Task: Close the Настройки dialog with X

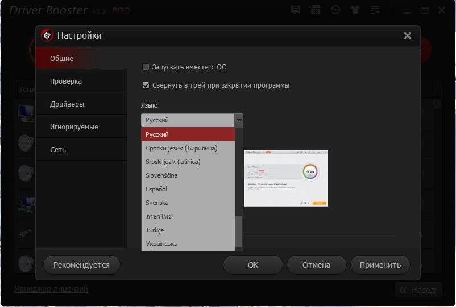Action: 408,35
